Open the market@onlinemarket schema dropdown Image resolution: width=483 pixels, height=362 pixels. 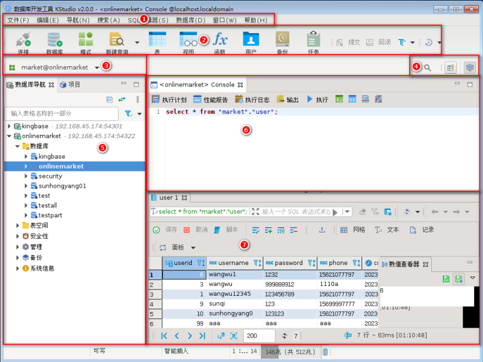click(x=97, y=68)
